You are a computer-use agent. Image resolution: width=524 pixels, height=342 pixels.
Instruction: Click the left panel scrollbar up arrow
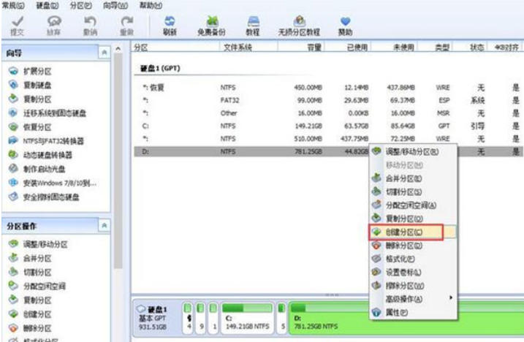point(118,49)
